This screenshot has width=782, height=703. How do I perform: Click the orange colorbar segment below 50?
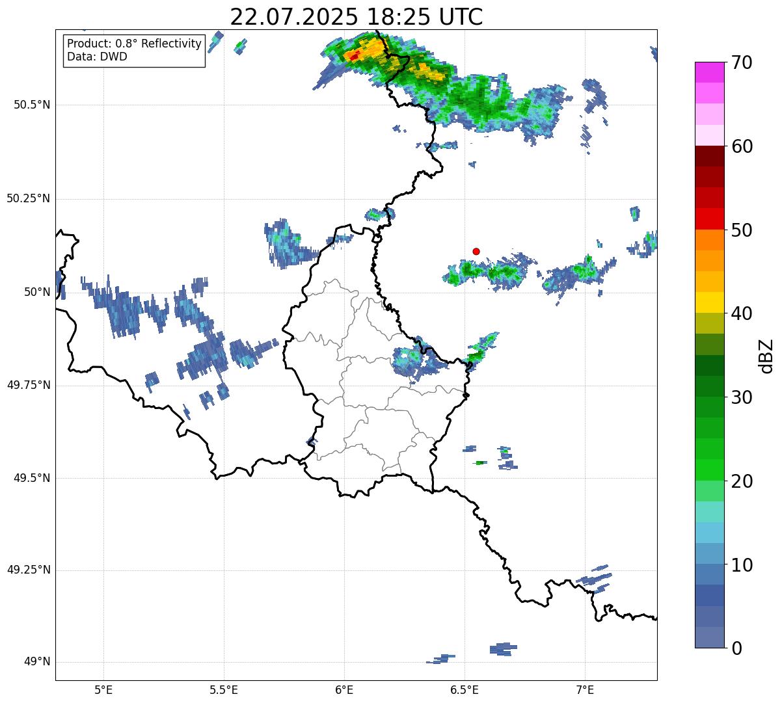click(710, 240)
